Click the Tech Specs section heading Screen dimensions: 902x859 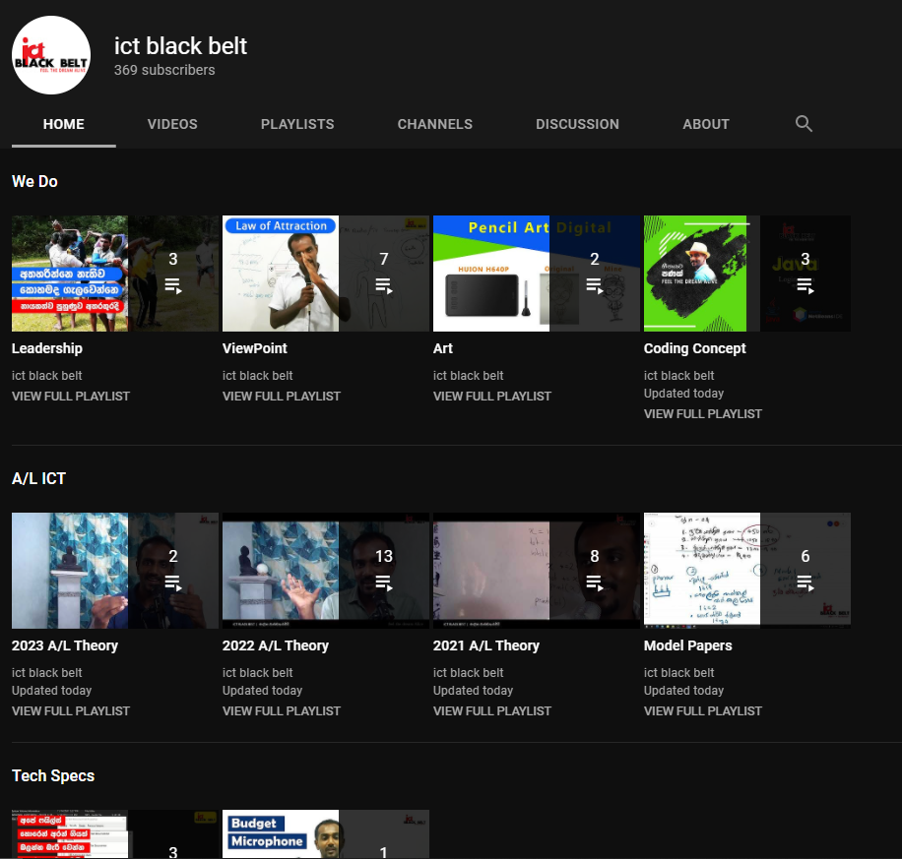[53, 775]
